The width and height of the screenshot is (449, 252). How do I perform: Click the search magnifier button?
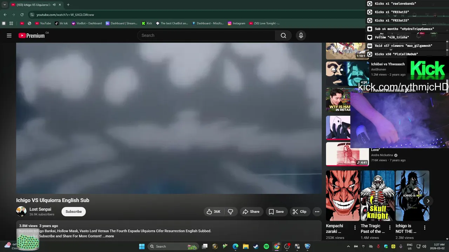pos(283,35)
